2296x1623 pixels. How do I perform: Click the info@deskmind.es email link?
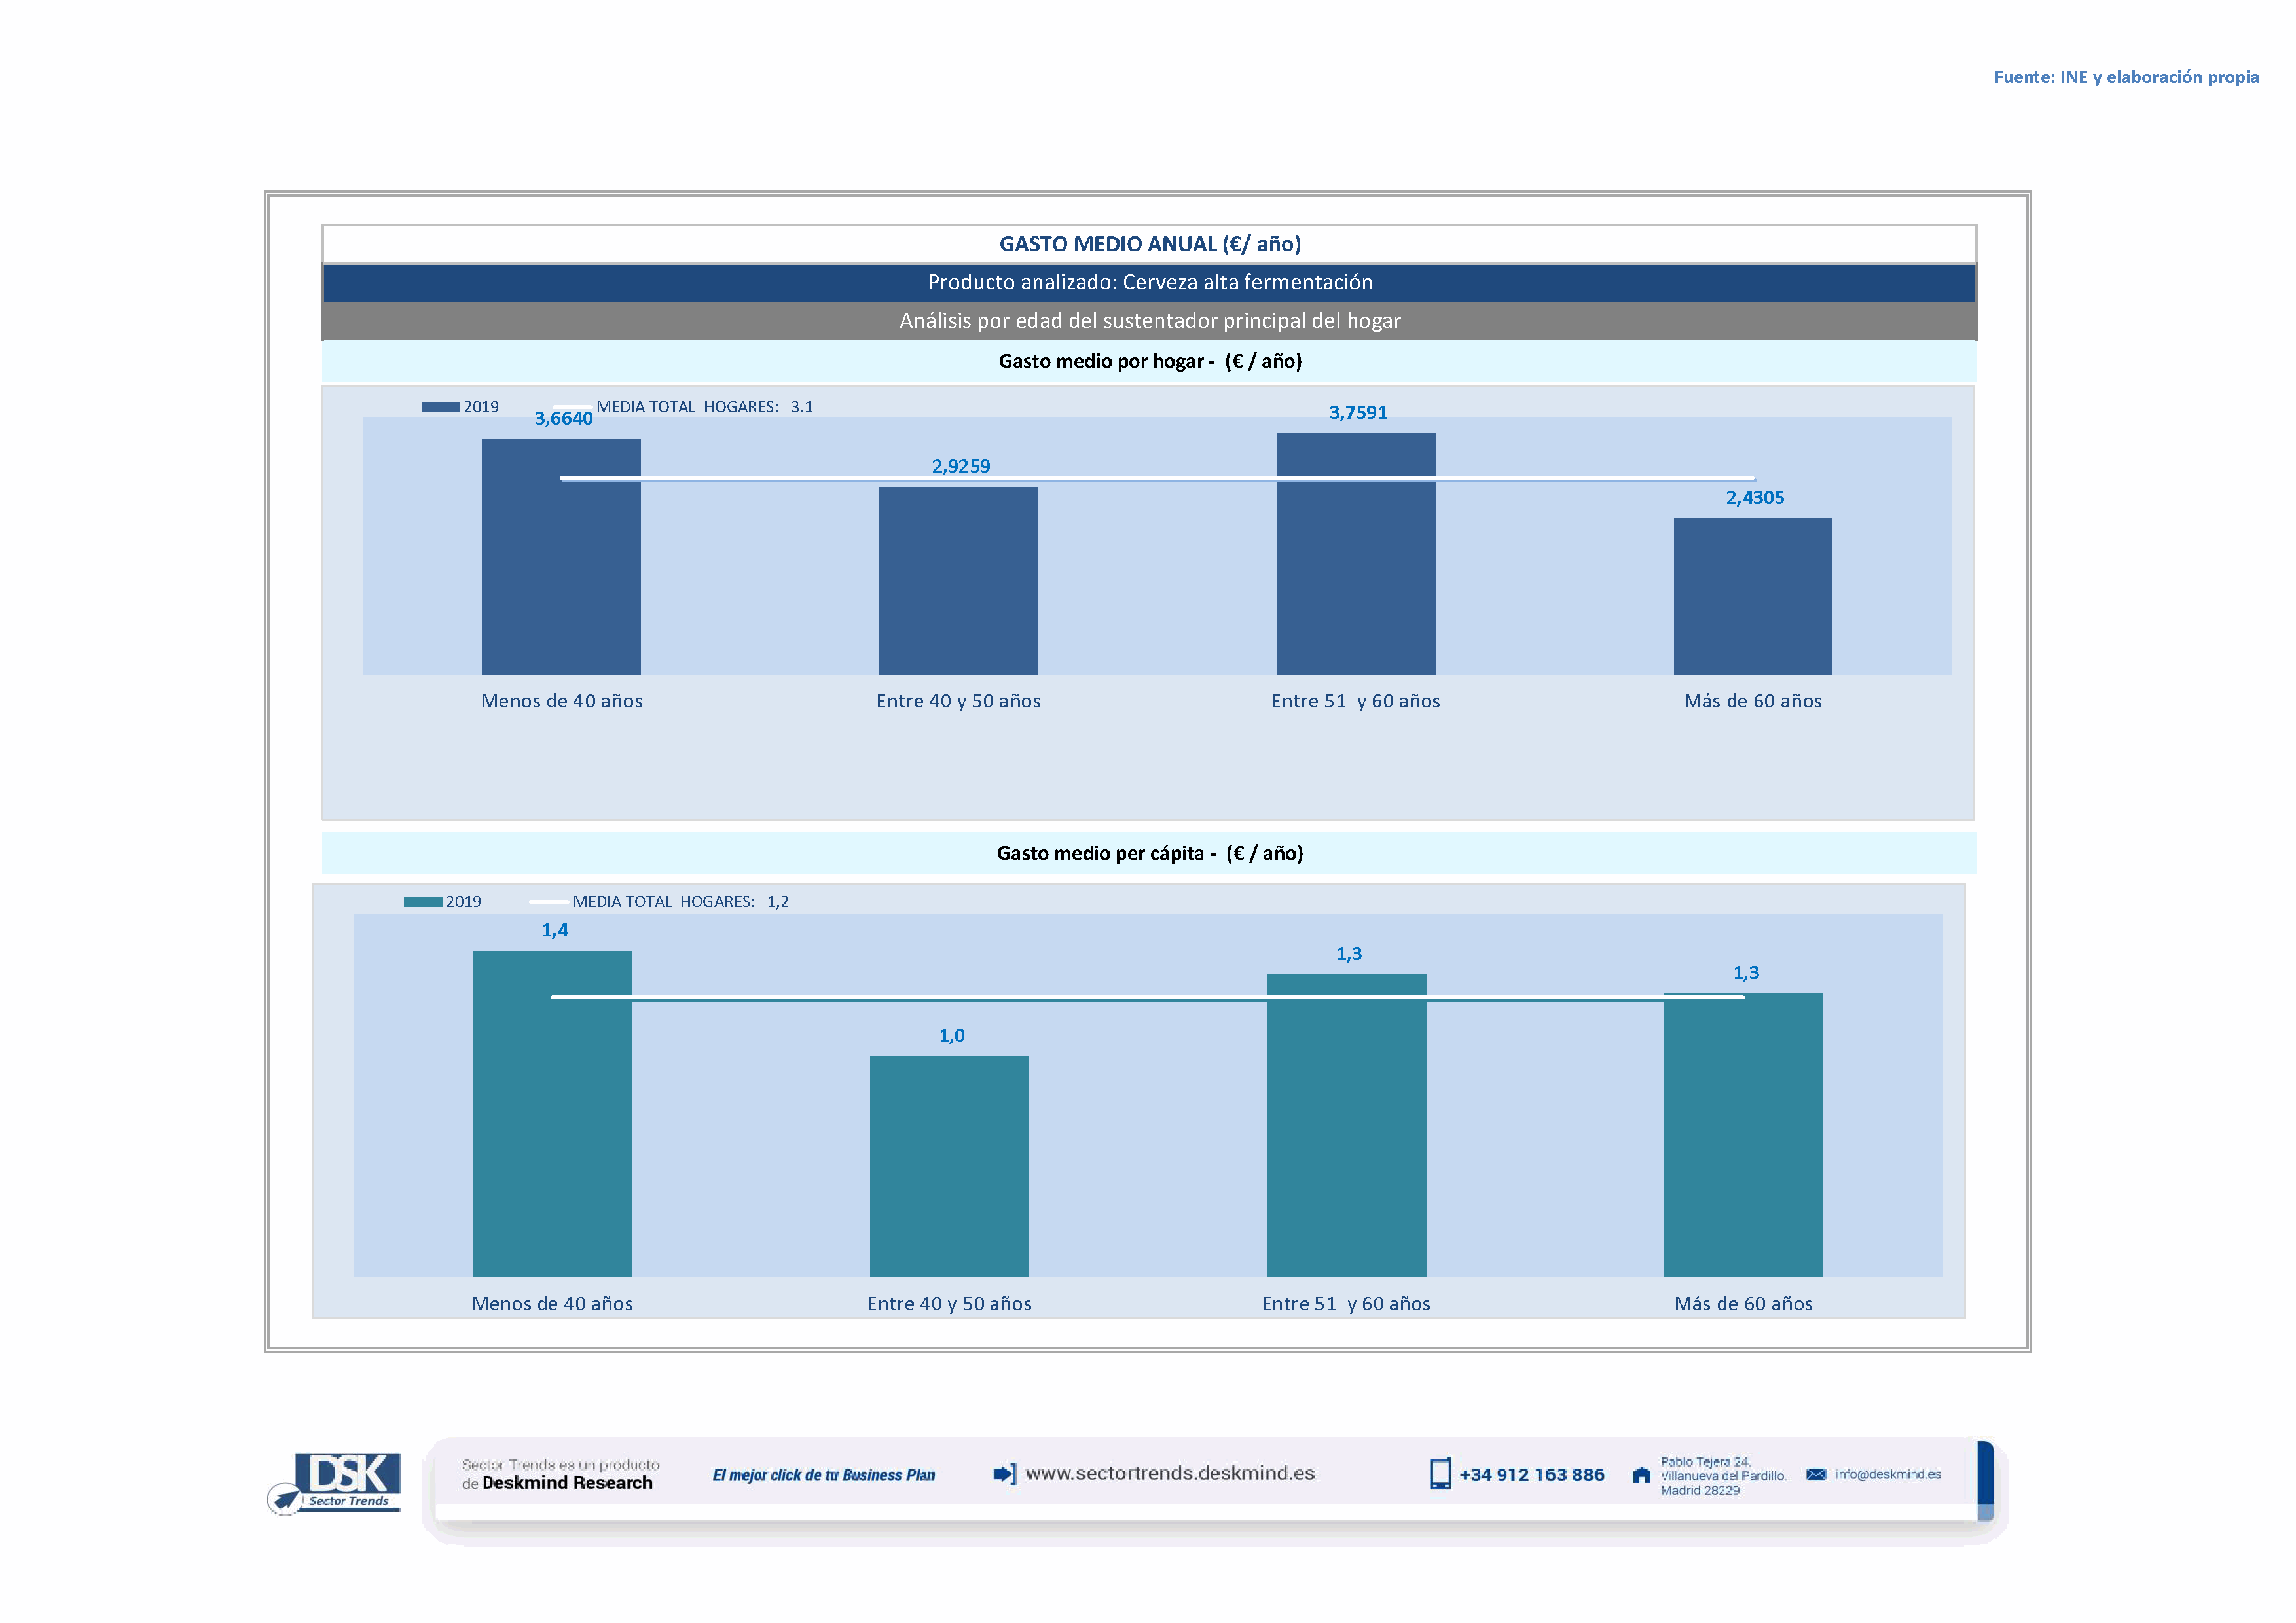coord(1888,1474)
